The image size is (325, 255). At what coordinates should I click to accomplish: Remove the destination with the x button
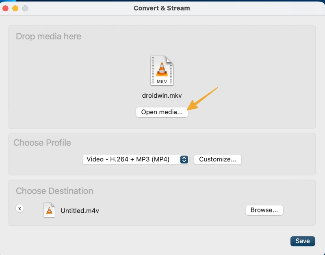pyautogui.click(x=19, y=208)
